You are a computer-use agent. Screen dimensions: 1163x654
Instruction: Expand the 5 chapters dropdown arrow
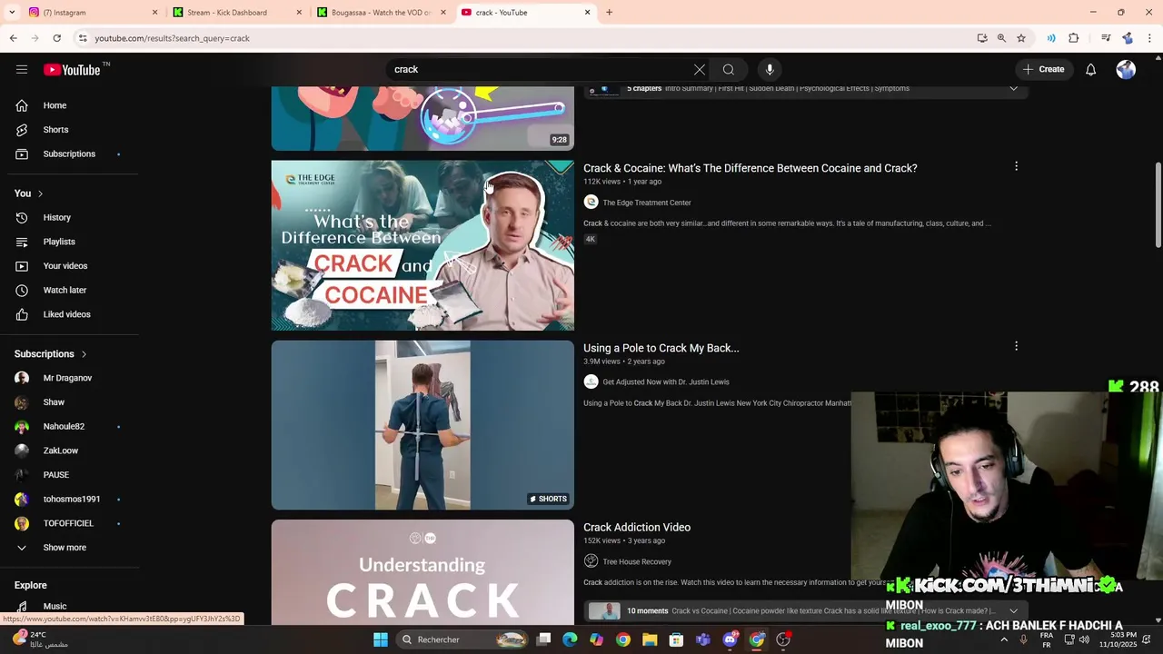pyautogui.click(x=1013, y=88)
